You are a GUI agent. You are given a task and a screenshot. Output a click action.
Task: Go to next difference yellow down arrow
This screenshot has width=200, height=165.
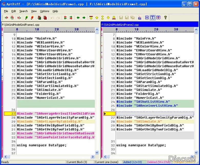pos(108,18)
